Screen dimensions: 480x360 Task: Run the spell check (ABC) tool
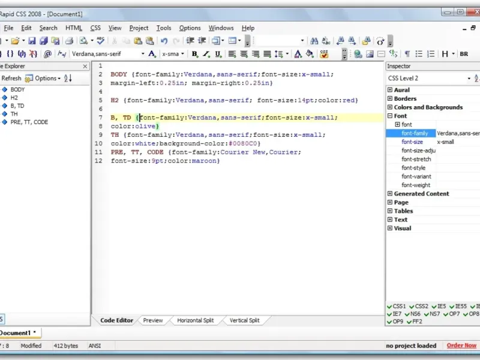coord(100,41)
